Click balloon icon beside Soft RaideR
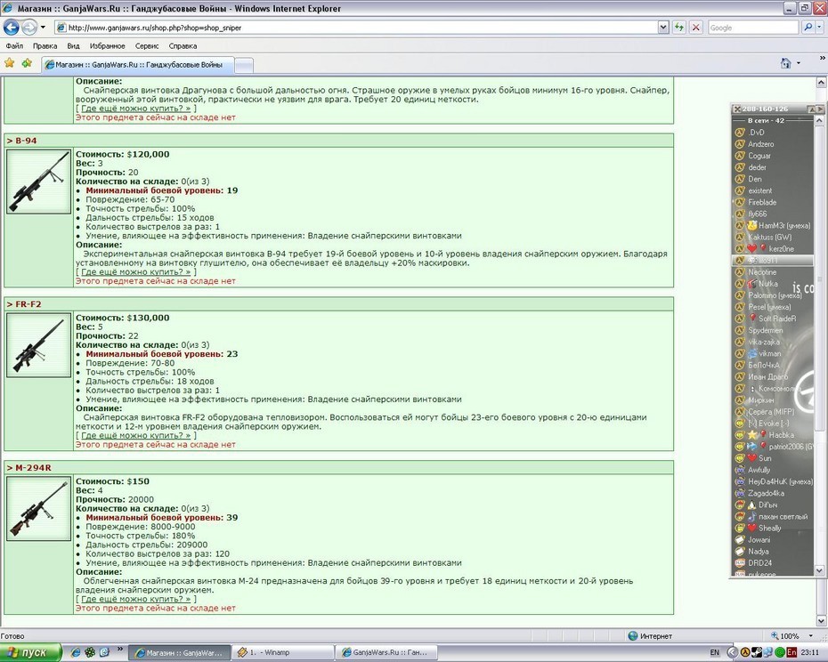 [752, 319]
